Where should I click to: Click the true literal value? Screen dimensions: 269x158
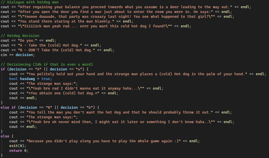pos(46,79)
